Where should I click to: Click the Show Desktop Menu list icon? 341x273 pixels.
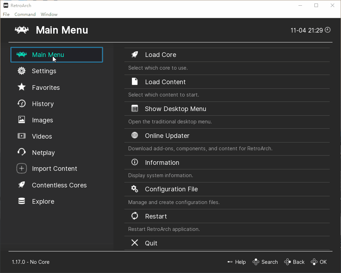point(135,108)
